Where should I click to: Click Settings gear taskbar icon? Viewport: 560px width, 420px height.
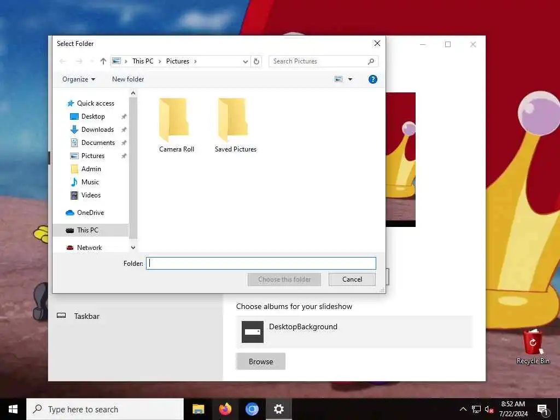[x=278, y=409]
